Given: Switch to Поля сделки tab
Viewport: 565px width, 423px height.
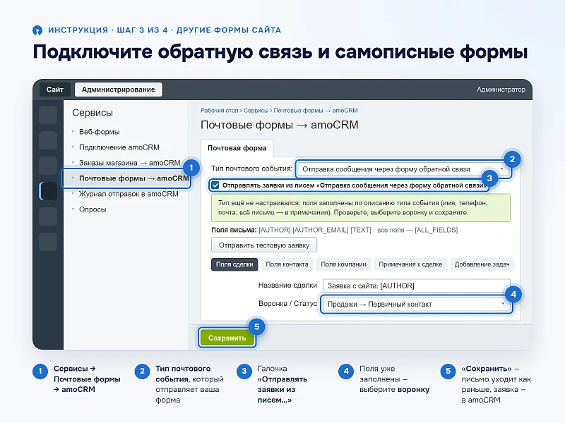Looking at the screenshot, I should (x=234, y=264).
